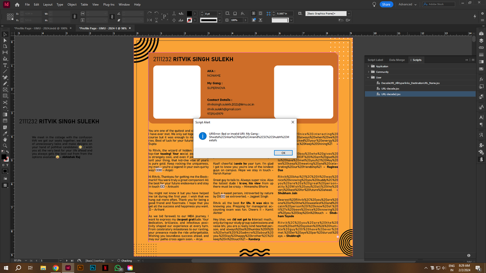Select the Rectangle Frame tool
Image resolution: width=486 pixels, height=273 pixels.
5,90
